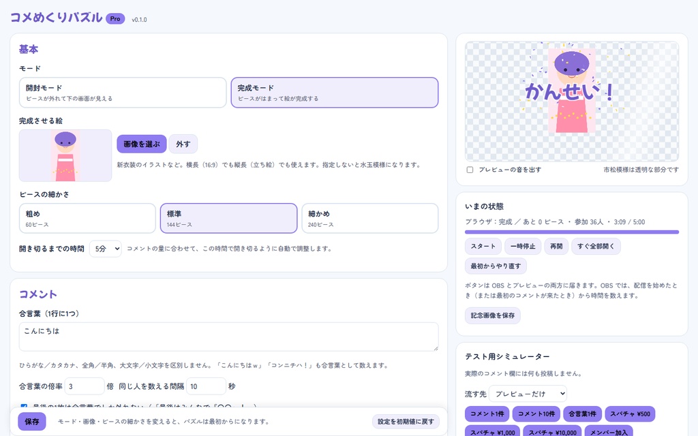Remove image with 外す button
This screenshot has height=436, width=698.
coord(183,144)
